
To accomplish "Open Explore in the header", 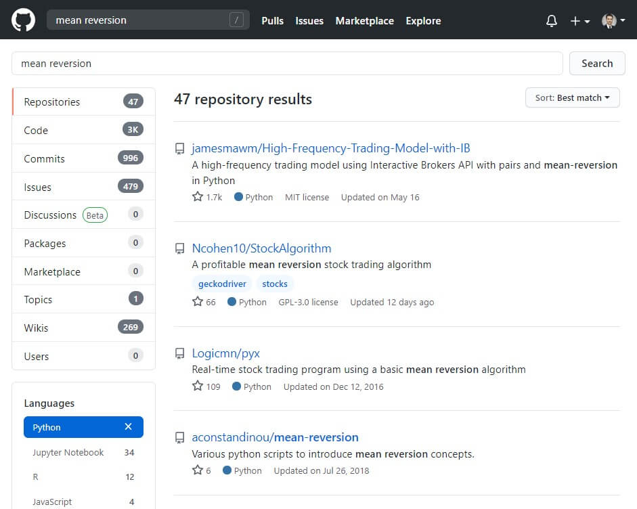I will tap(423, 21).
